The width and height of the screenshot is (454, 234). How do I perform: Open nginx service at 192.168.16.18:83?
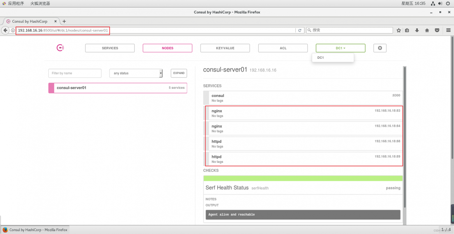(x=303, y=113)
